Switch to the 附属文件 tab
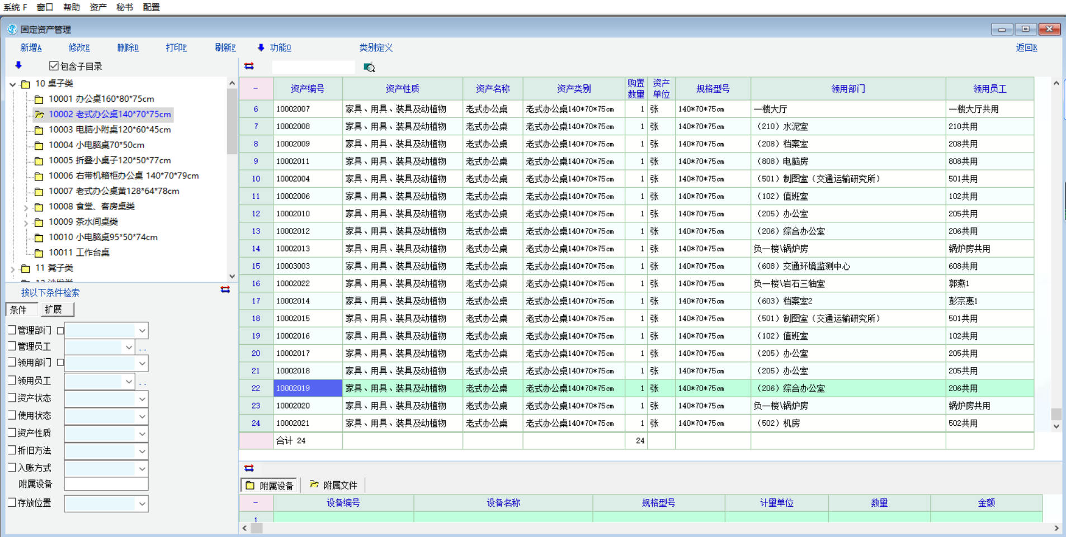 pyautogui.click(x=334, y=485)
